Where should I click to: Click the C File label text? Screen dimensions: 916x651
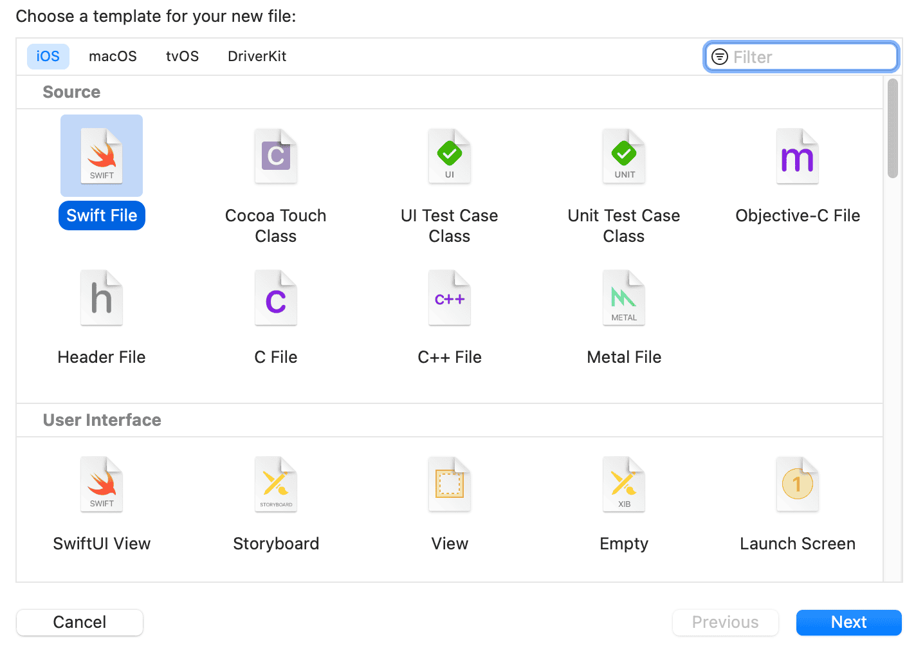pos(276,357)
